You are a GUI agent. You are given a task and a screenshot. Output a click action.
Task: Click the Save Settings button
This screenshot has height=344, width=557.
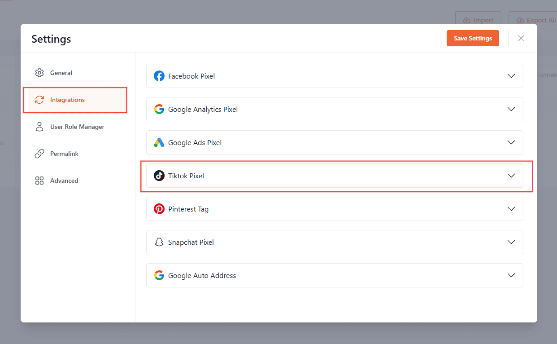click(x=473, y=38)
